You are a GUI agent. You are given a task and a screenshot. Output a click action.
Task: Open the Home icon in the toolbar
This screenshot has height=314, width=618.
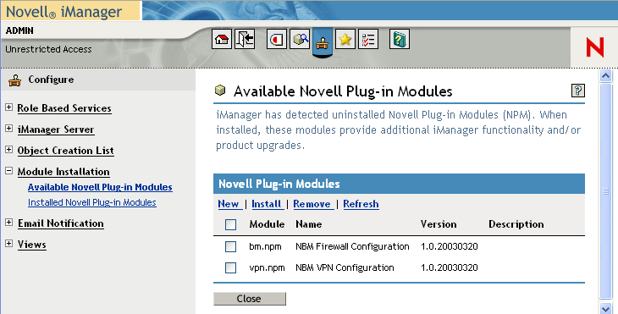coord(222,39)
